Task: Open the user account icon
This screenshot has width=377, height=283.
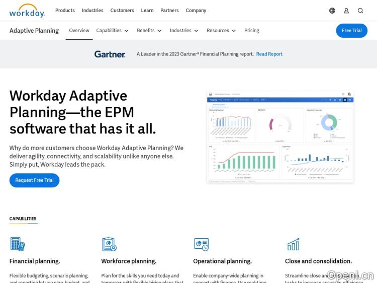Action: 346,11
